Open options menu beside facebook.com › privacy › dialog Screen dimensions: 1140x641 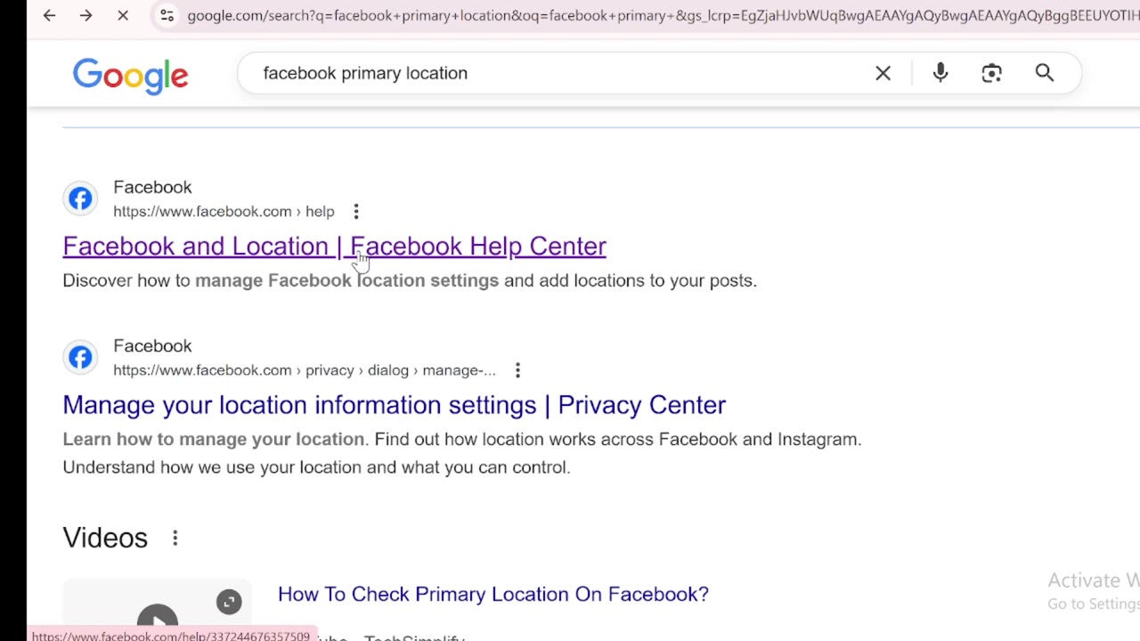point(517,370)
